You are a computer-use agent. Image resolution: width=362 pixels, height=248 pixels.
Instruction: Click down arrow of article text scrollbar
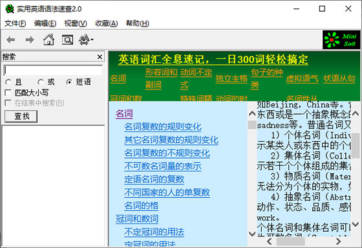356,224
